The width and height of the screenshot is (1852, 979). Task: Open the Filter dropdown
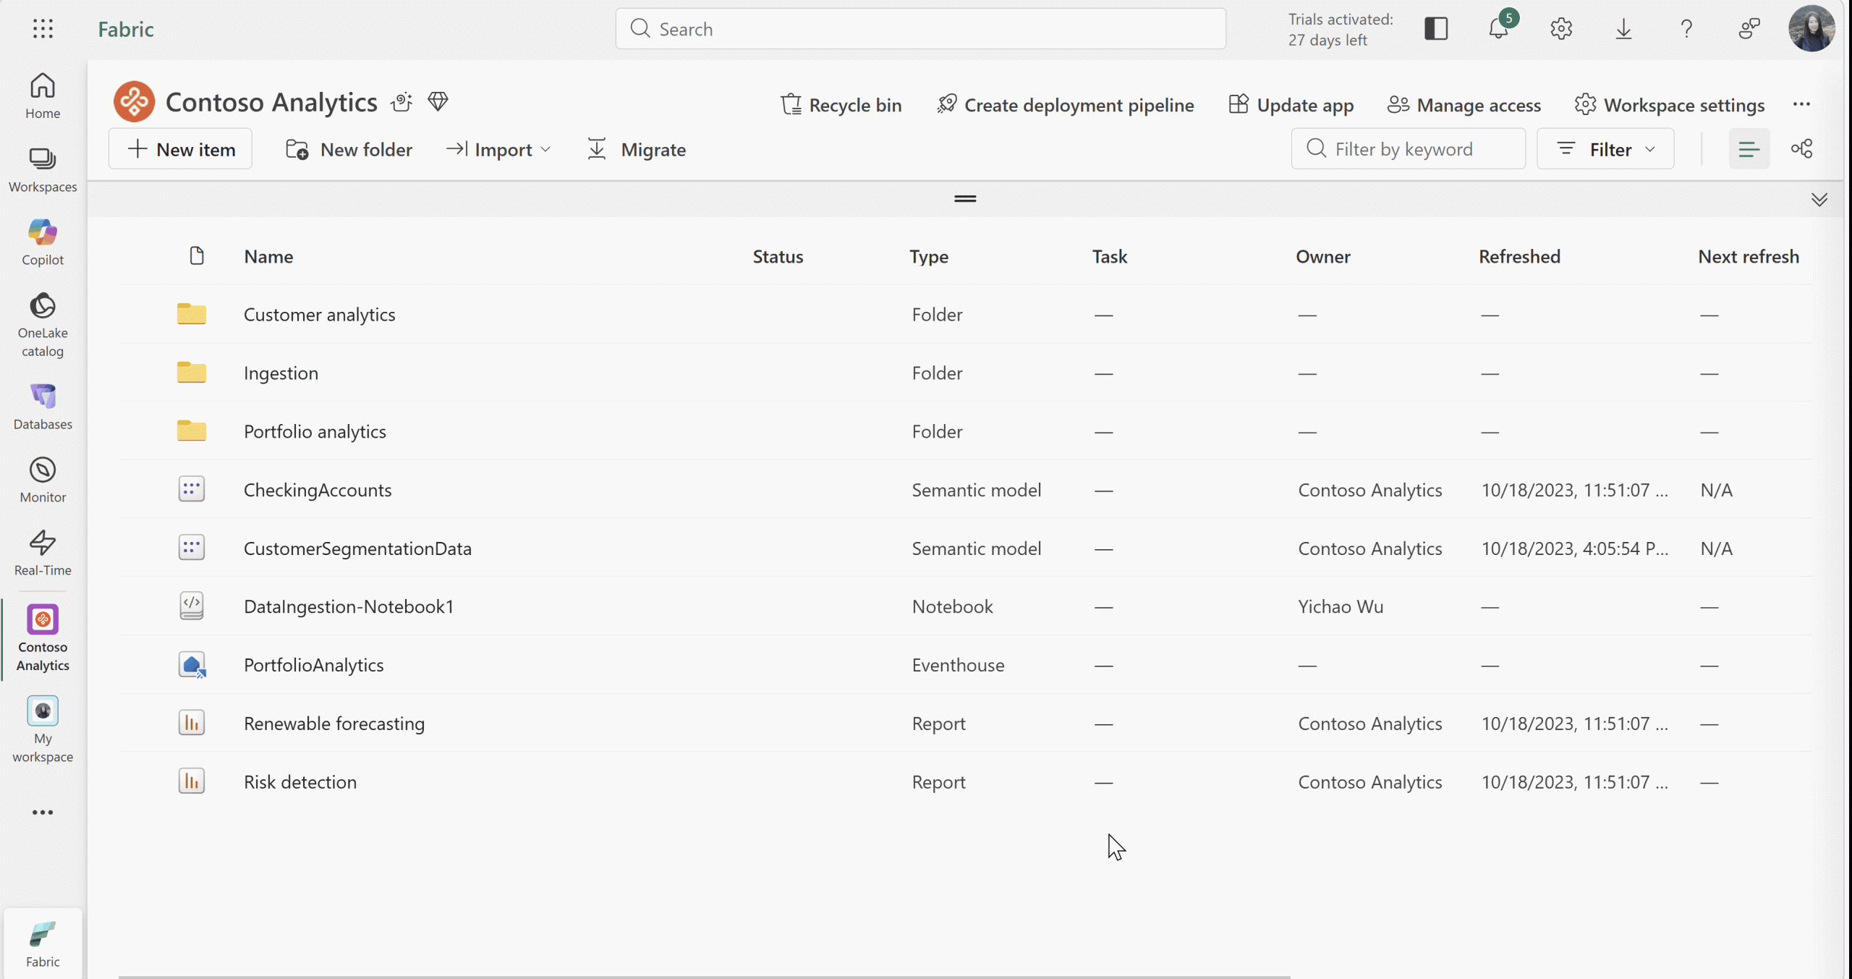1605,149
